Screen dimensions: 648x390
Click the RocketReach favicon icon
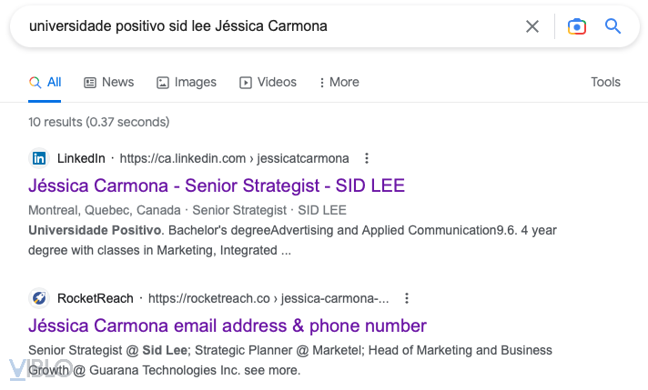tap(39, 298)
